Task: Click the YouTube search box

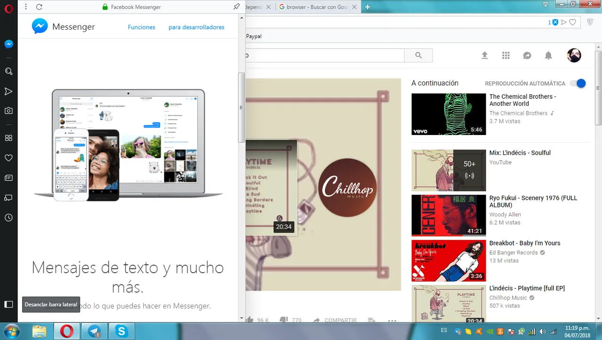Action: coord(325,55)
